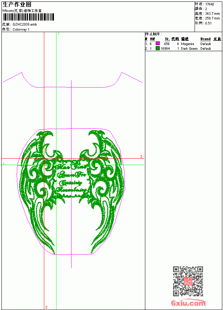
Task: Select the Dark Green color swatch
Action: 158,48
